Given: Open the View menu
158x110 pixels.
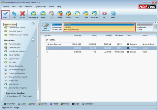Looking at the screenshot, I should (13, 7).
